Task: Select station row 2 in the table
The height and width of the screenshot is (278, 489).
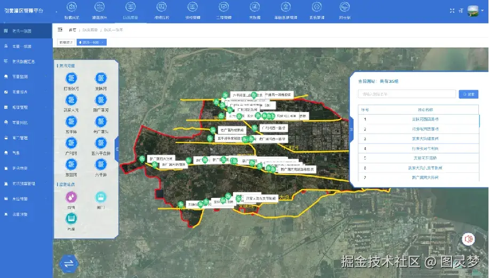Action: pyautogui.click(x=419, y=129)
